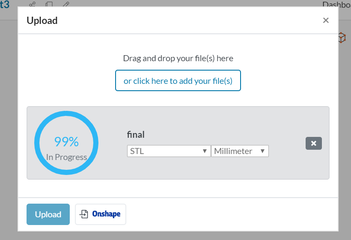
Task: Click the bold 'Onshape' text label
Action: [106, 214]
